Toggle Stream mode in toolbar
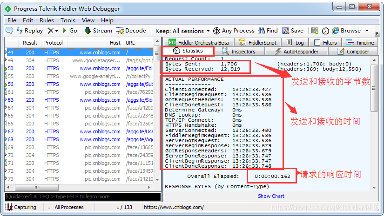Screen dimensions: 384x216 coord(98,31)
